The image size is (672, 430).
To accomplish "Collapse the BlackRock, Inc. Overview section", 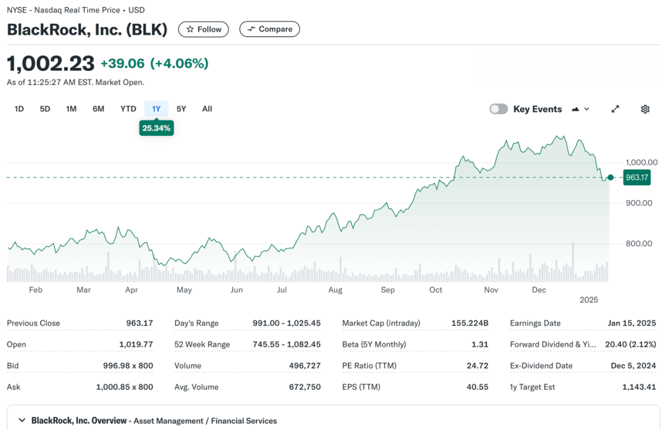I will (x=22, y=421).
